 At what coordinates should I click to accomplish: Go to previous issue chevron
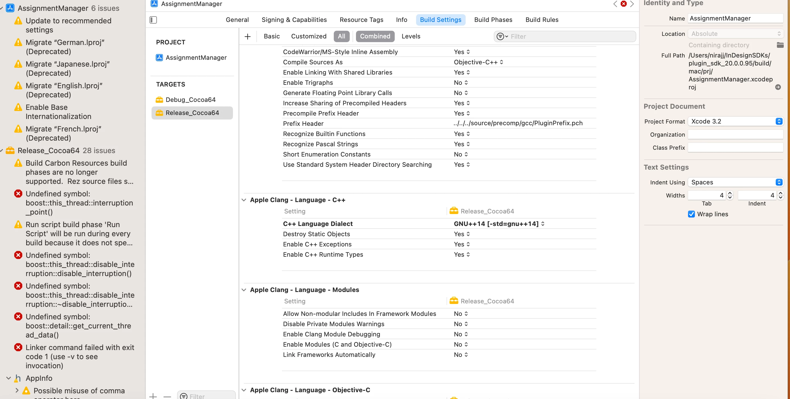pos(615,4)
